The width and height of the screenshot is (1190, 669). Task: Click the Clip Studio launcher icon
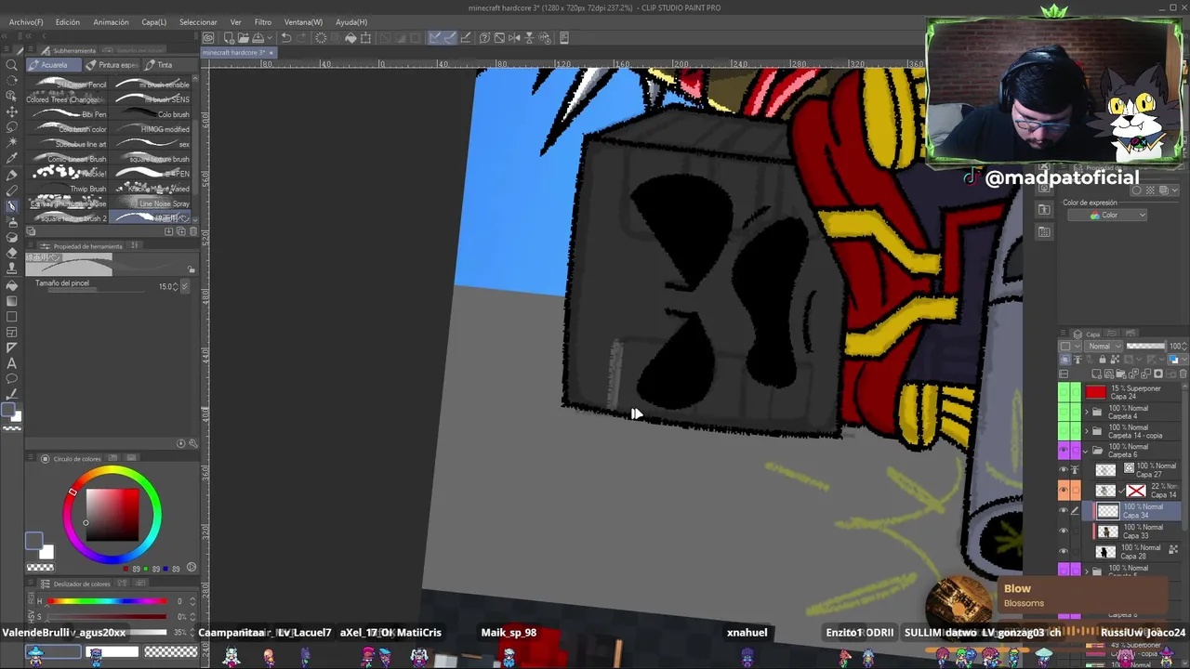tap(208, 38)
